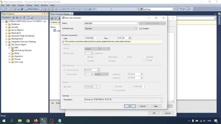The height and width of the screenshot is (124, 221).
Task: Click the database-engine query icon after New Query
Action: click(x=41, y=9)
